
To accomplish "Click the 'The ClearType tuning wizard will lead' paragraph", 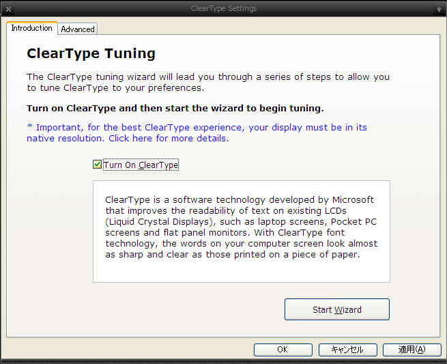I will click(208, 82).
